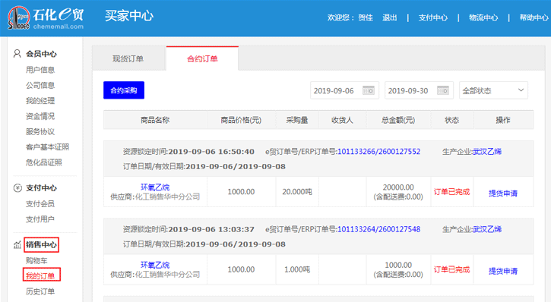Click 武汉乙烯 producer link in 16:50:40 order
The width and height of the screenshot is (551, 302).
click(x=487, y=152)
